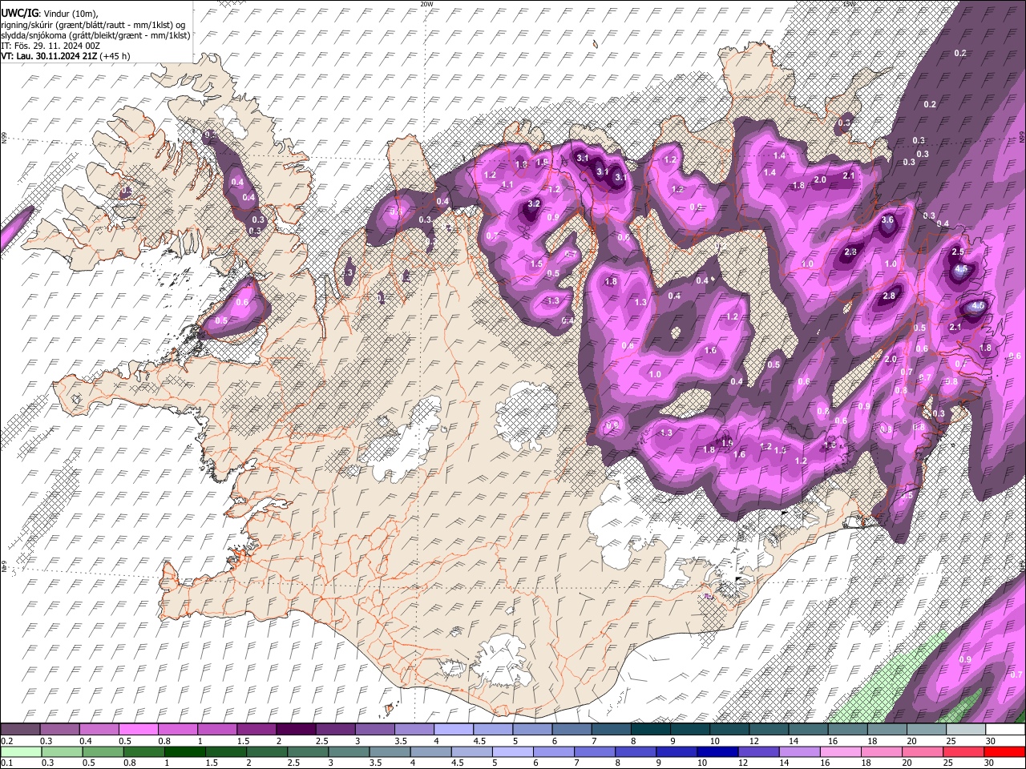This screenshot has width=1026, height=769.
Task: Click the "slydda/snjókoma (grátt/bleikt/grænt - mm/1klst)" line
Action: tap(95, 35)
